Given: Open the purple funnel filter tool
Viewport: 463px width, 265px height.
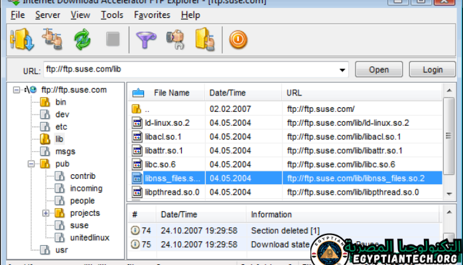Looking at the screenshot, I should coord(144,40).
